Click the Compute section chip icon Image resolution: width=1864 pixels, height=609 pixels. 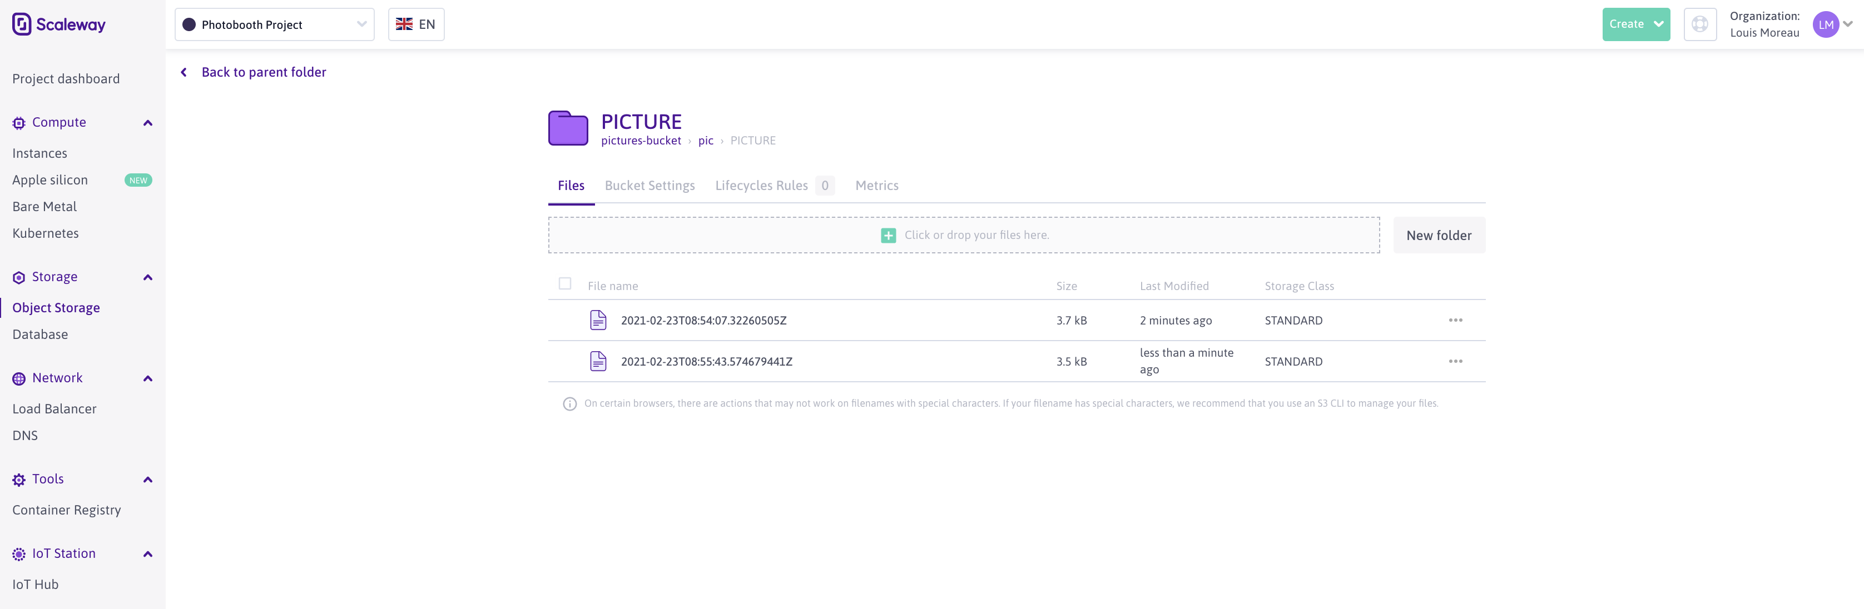(x=19, y=123)
